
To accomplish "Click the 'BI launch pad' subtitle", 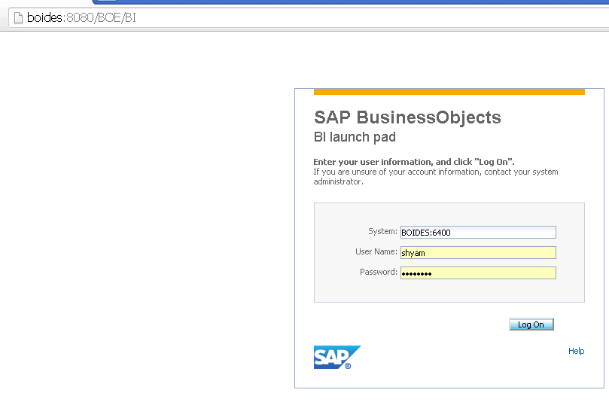I will 354,137.
